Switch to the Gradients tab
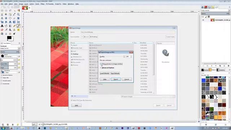Screen dimensions: 231x130 click(221, 70)
